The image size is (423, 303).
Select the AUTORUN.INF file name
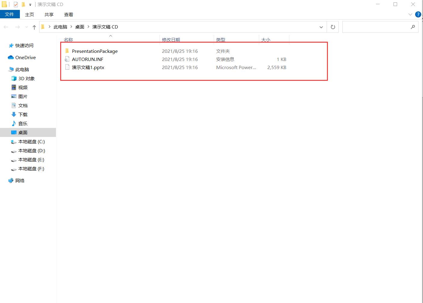88,59
